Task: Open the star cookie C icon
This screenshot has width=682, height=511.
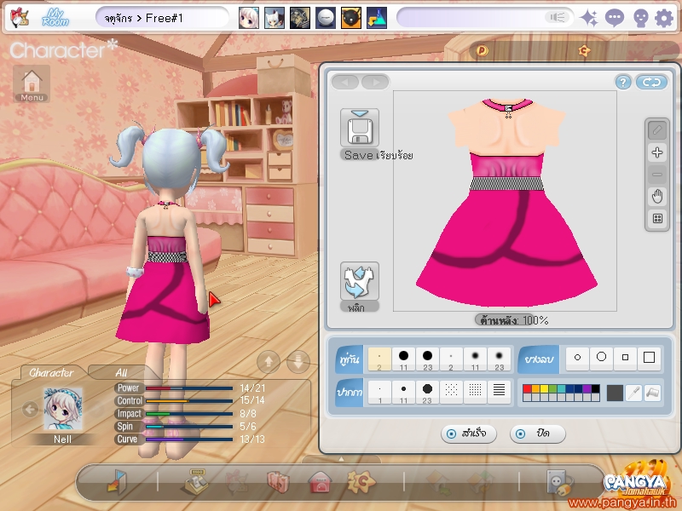Action: (361, 481)
